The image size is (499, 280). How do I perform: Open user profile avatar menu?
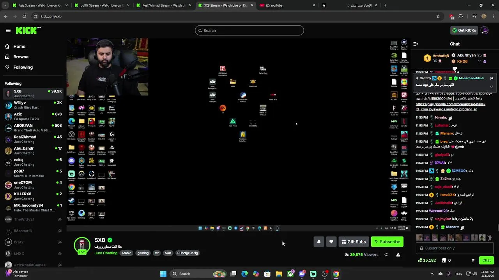(x=485, y=30)
